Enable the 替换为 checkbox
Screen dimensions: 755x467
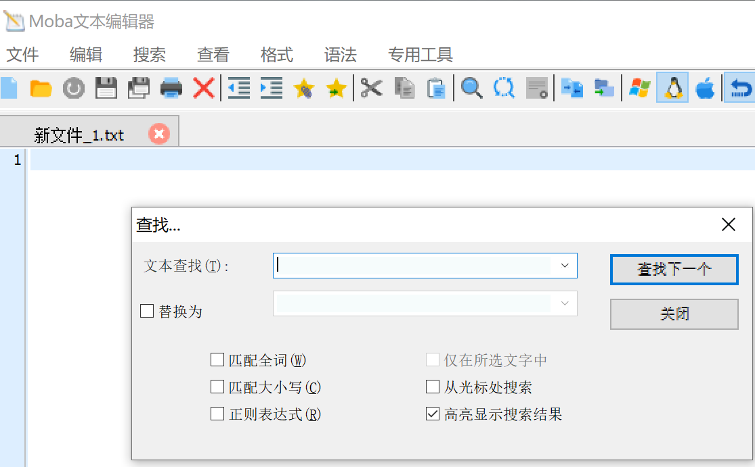click(147, 311)
